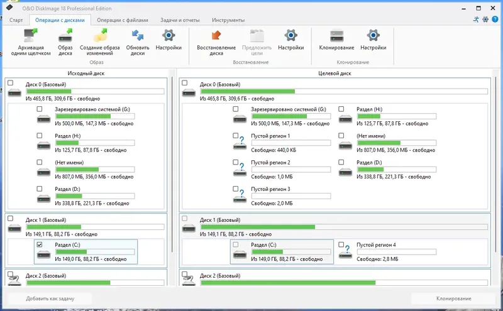This screenshot has height=311, width=503.
Task: Click source Диск 0 drive icon
Action: pos(14,93)
